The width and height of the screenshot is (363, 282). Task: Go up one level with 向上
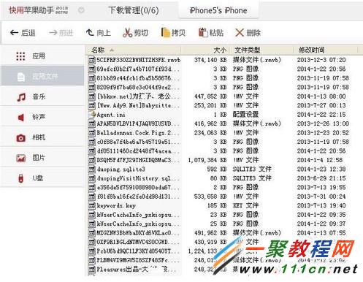coord(99,33)
